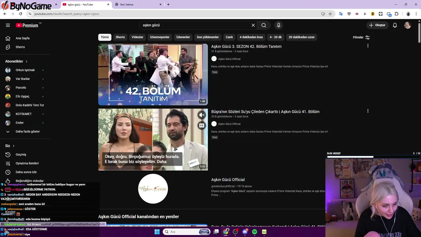This screenshot has height=237, width=421.
Task: Click the taskbar Ara search box
Action: coord(186,232)
